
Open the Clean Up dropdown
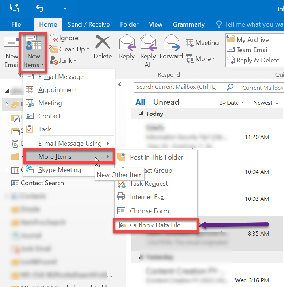click(70, 49)
